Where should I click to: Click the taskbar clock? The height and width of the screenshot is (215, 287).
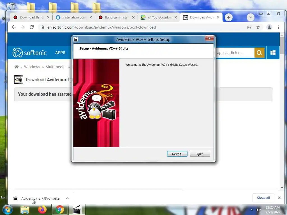[273, 210]
